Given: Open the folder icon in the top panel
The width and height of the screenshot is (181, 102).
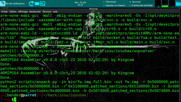Looking at the screenshot, I should click(178, 4).
